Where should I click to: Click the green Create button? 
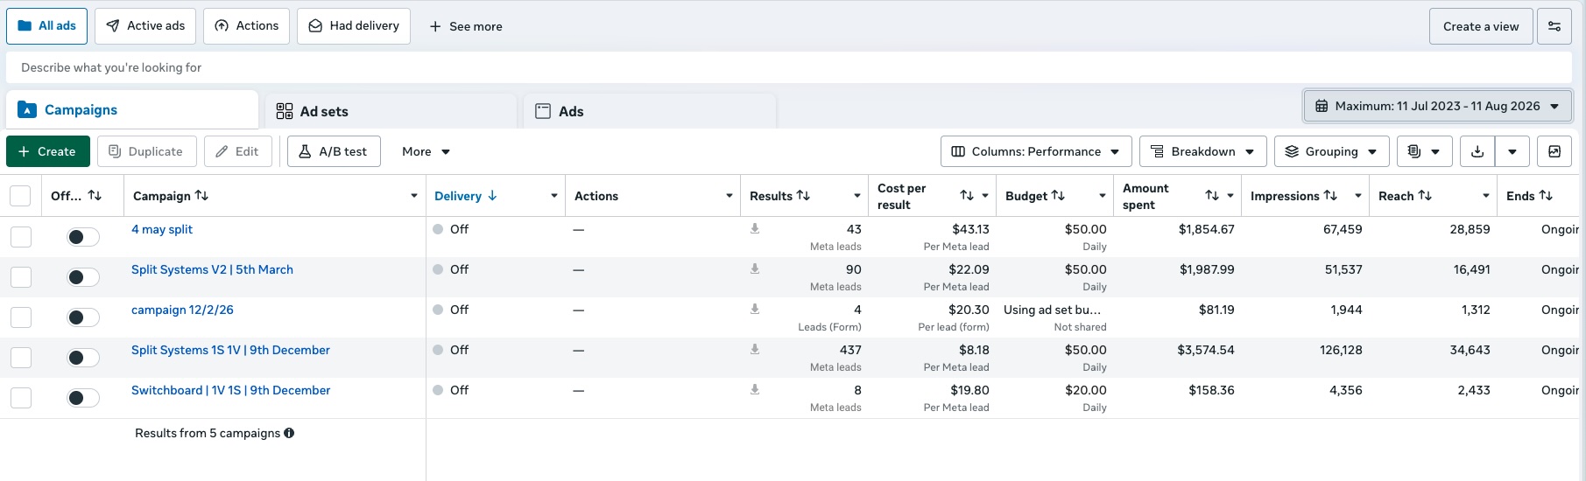coord(47,151)
